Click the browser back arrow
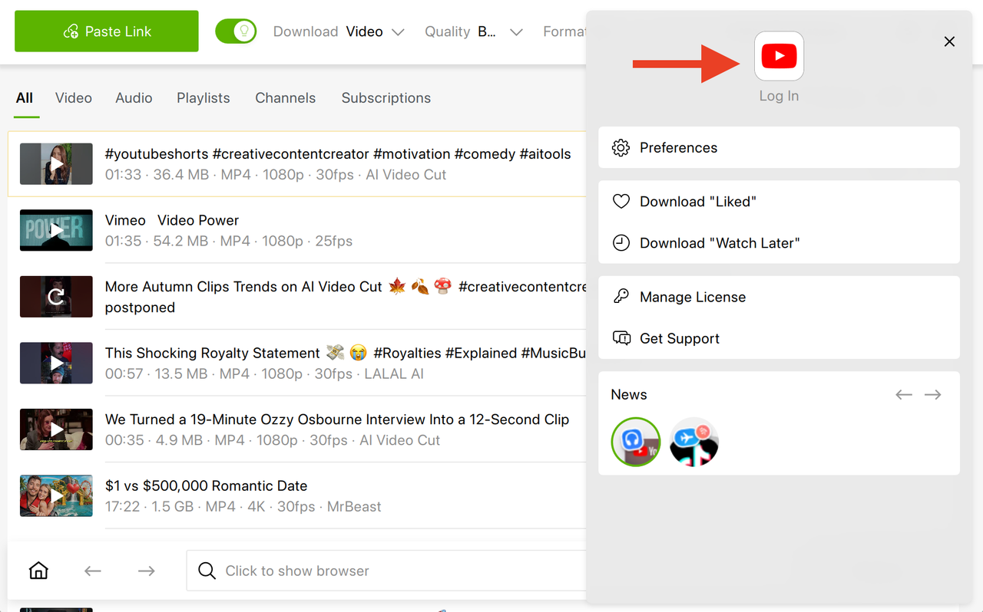Screen dimensions: 983x612 (x=93, y=571)
